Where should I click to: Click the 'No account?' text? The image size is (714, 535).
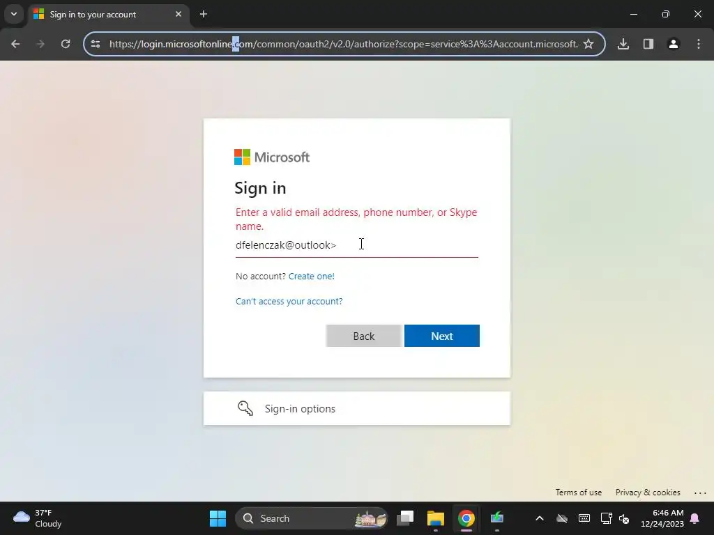click(x=261, y=276)
